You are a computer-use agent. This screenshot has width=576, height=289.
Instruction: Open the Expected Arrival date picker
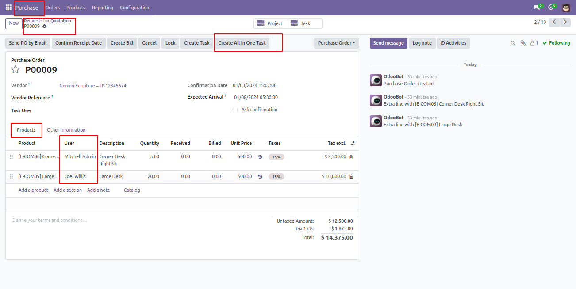256,97
